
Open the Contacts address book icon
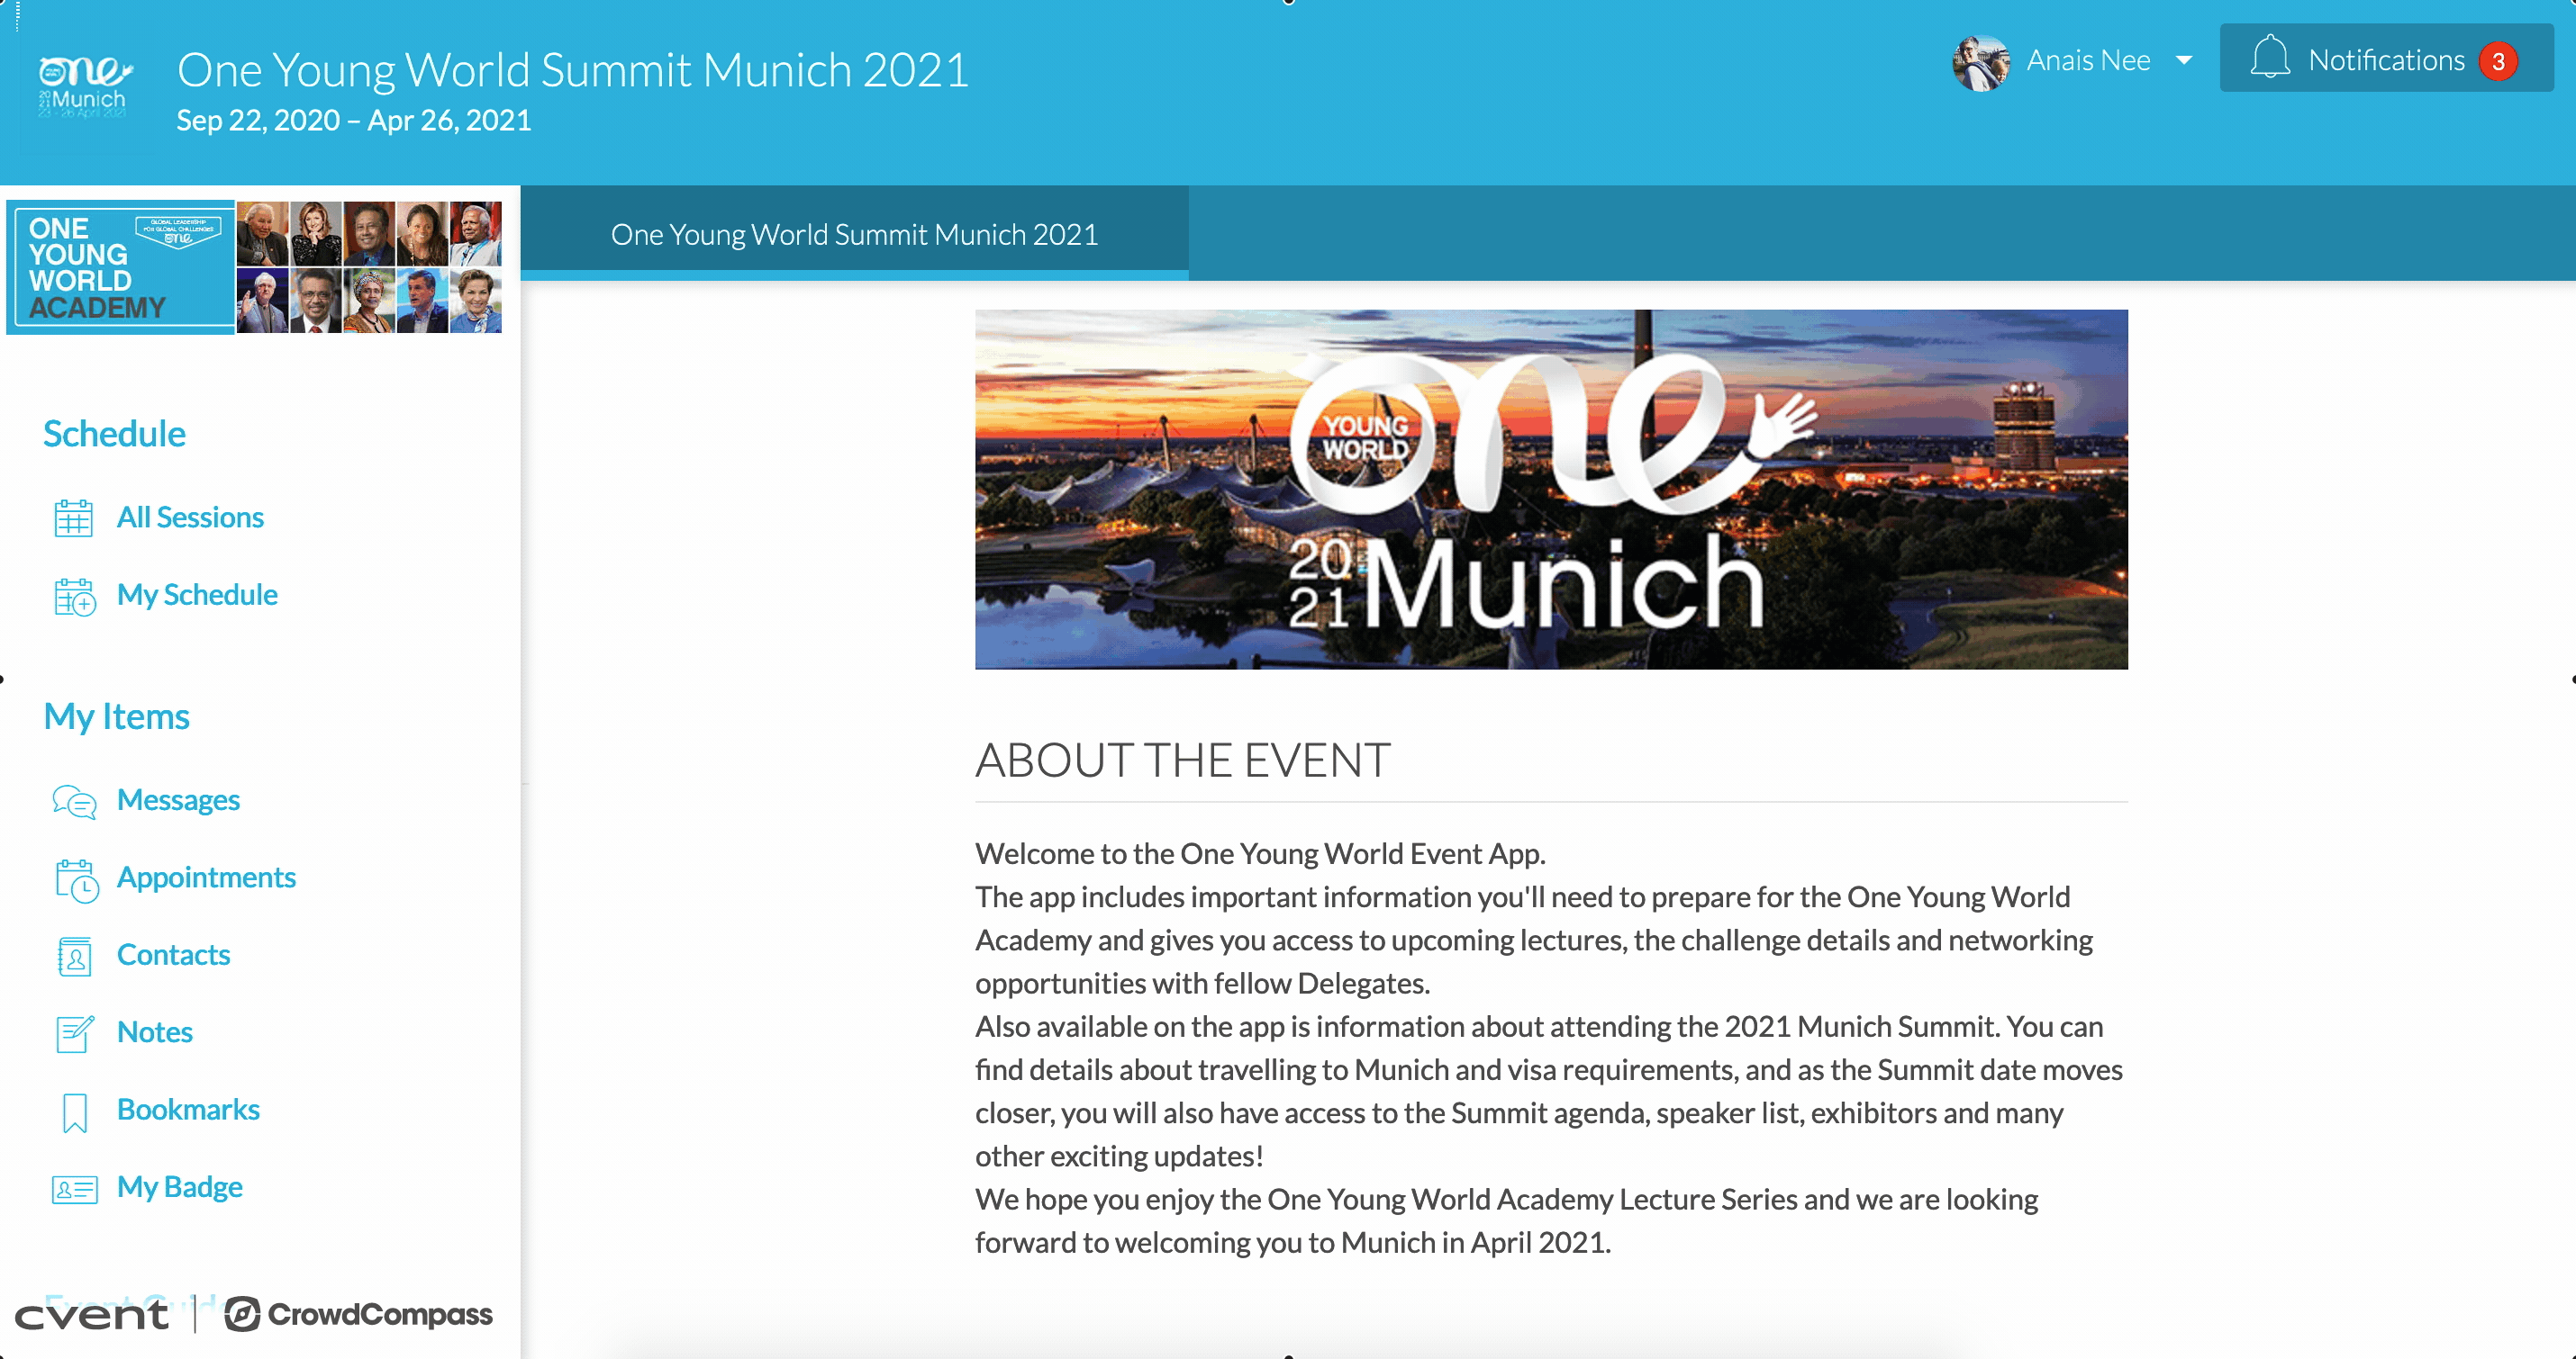point(74,957)
